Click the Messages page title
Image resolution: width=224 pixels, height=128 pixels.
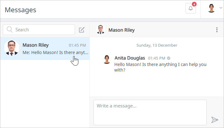(x=20, y=10)
